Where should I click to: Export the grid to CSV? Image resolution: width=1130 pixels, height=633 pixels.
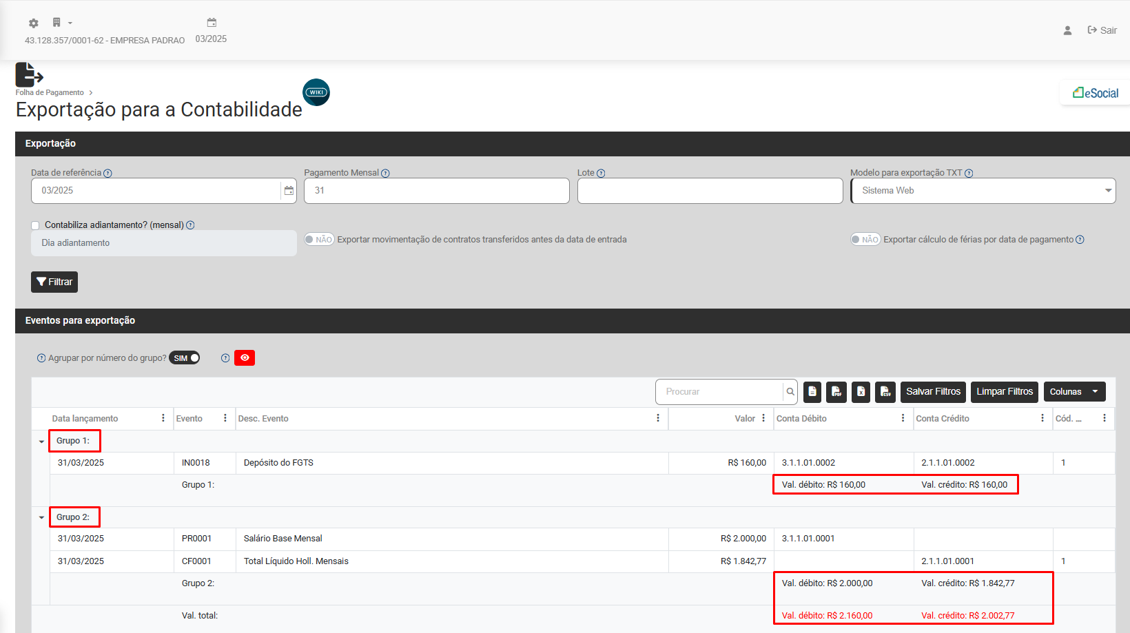tap(885, 392)
